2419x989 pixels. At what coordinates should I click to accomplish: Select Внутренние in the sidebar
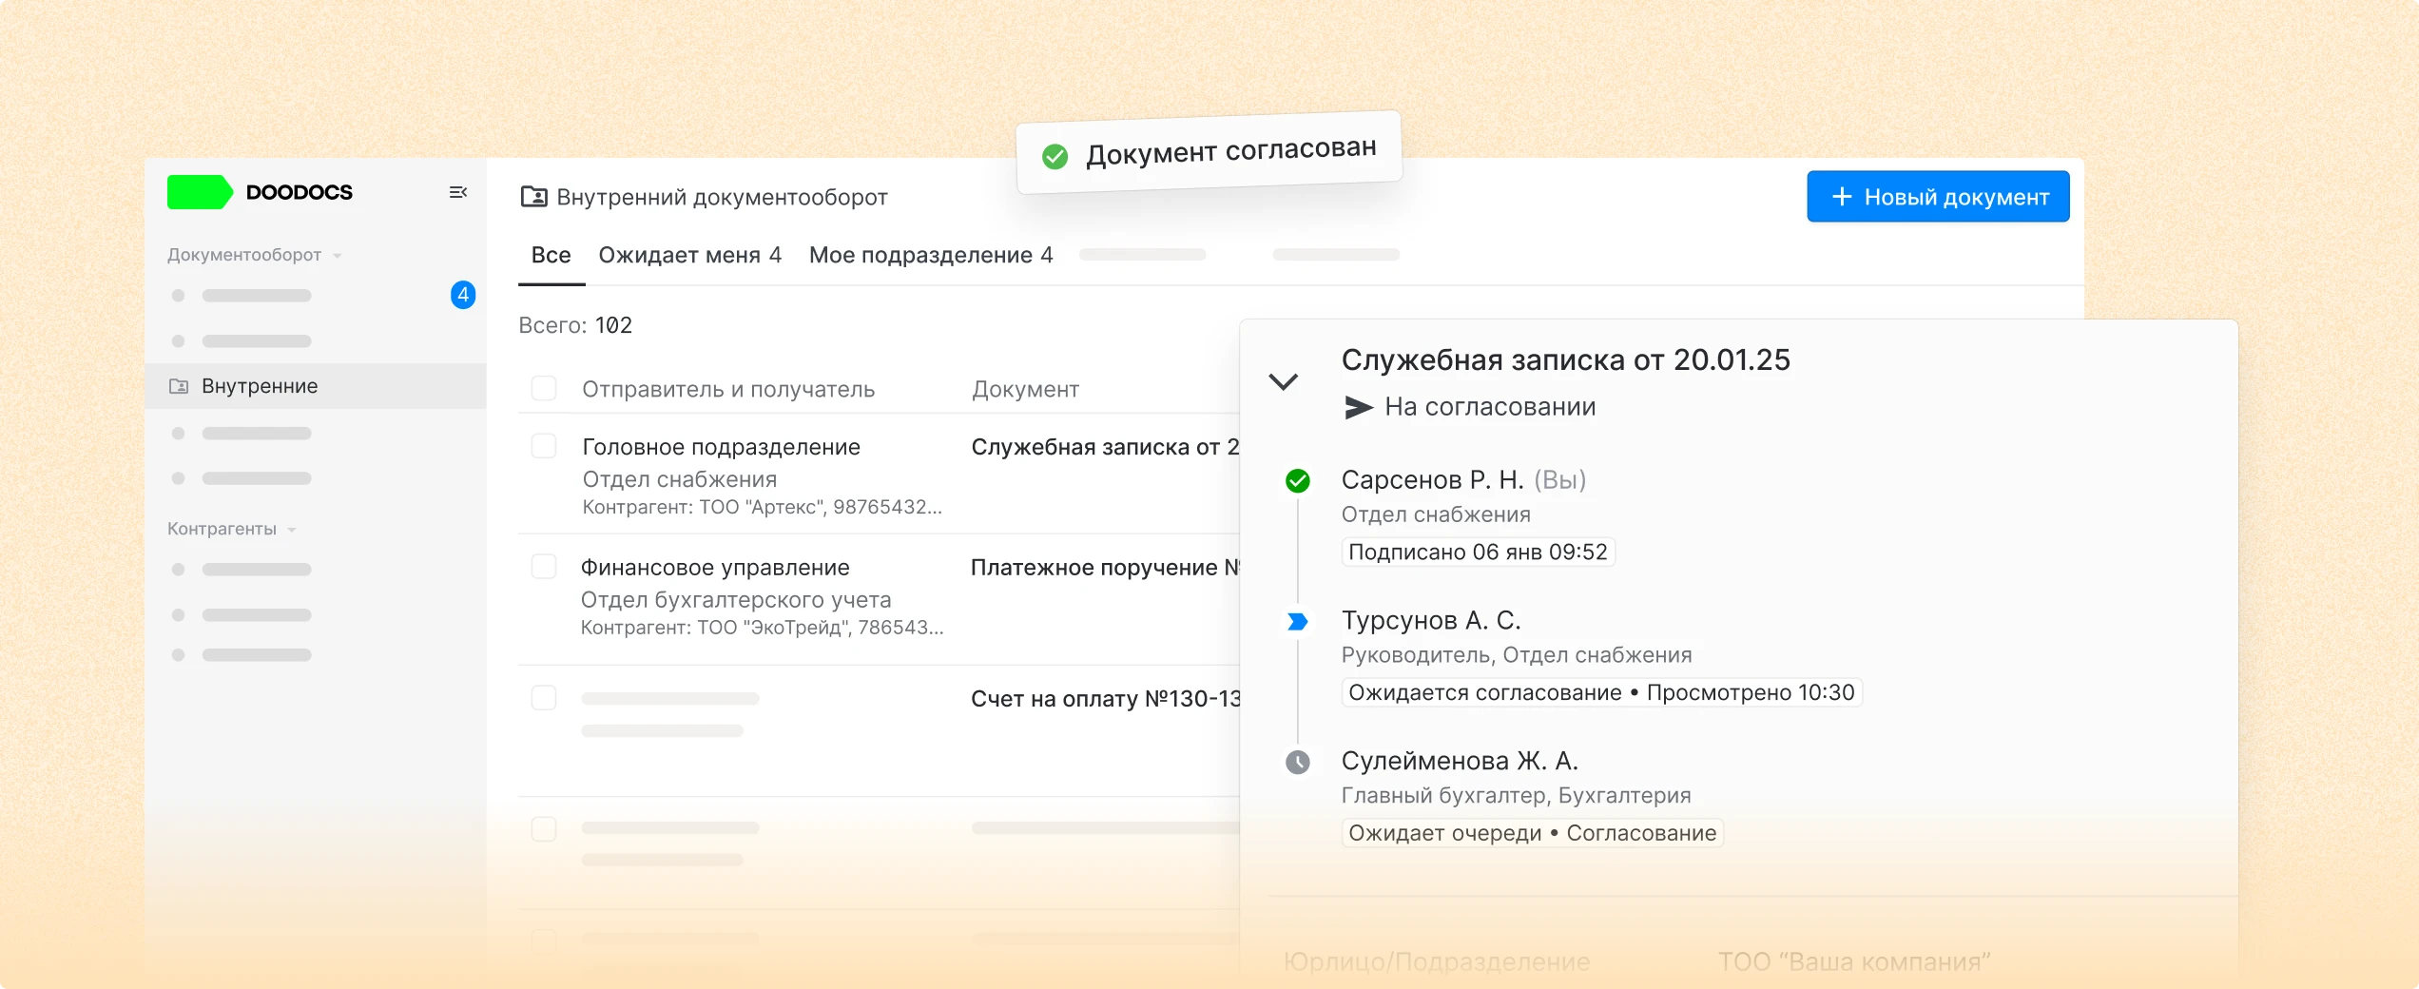(x=316, y=386)
